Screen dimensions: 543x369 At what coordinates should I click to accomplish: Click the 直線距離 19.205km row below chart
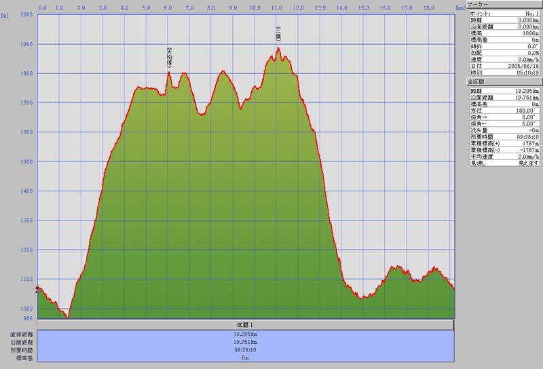[245, 334]
